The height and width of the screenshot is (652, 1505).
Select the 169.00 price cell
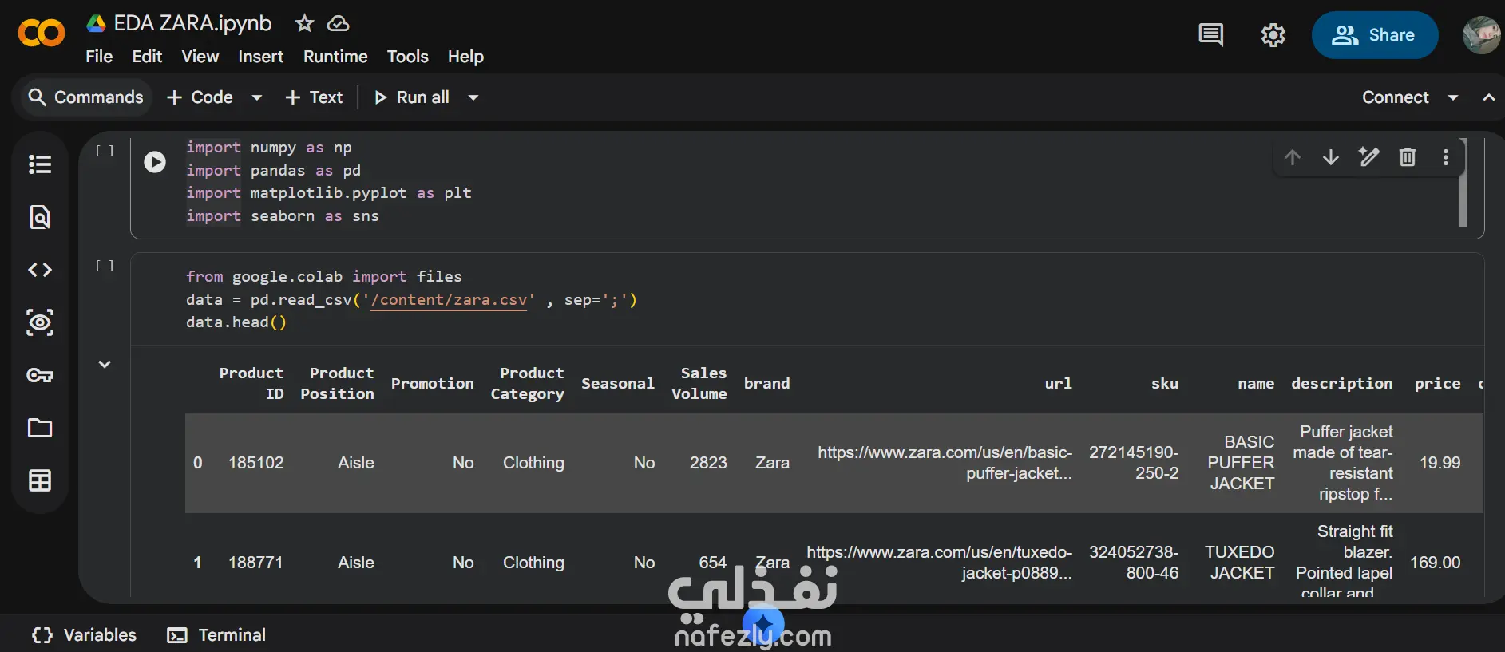1436,563
